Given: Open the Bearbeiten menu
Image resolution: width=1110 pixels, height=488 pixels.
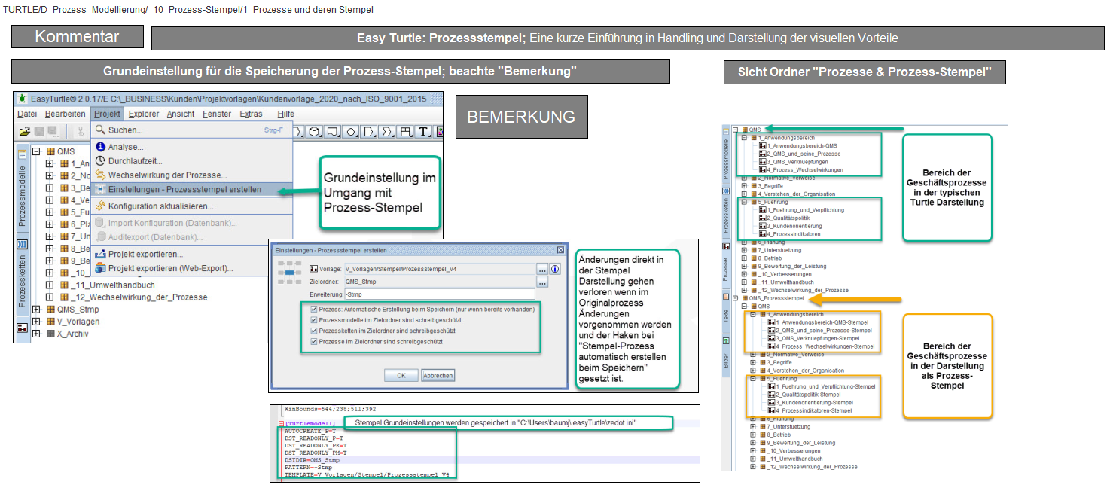Looking at the screenshot, I should pyautogui.click(x=66, y=114).
